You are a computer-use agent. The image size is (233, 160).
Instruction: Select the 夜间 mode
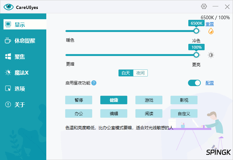[x=140, y=73]
